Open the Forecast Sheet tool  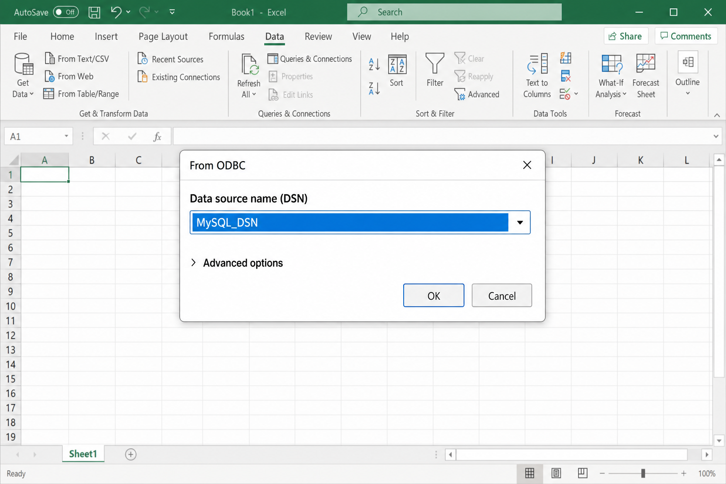tap(646, 76)
